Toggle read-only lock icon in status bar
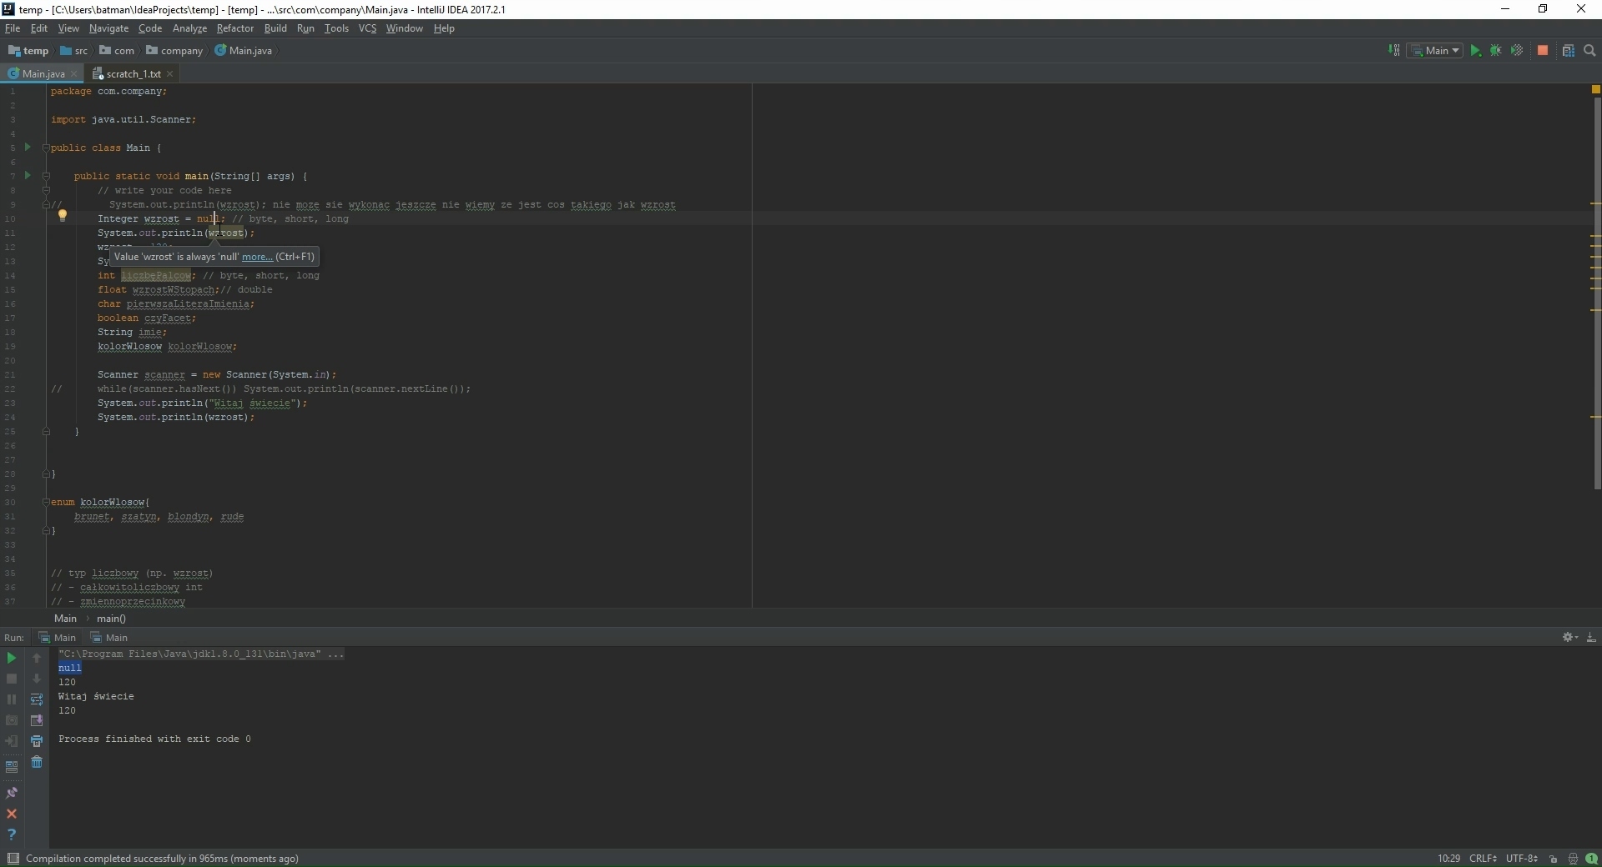The height and width of the screenshot is (867, 1602). click(1553, 859)
